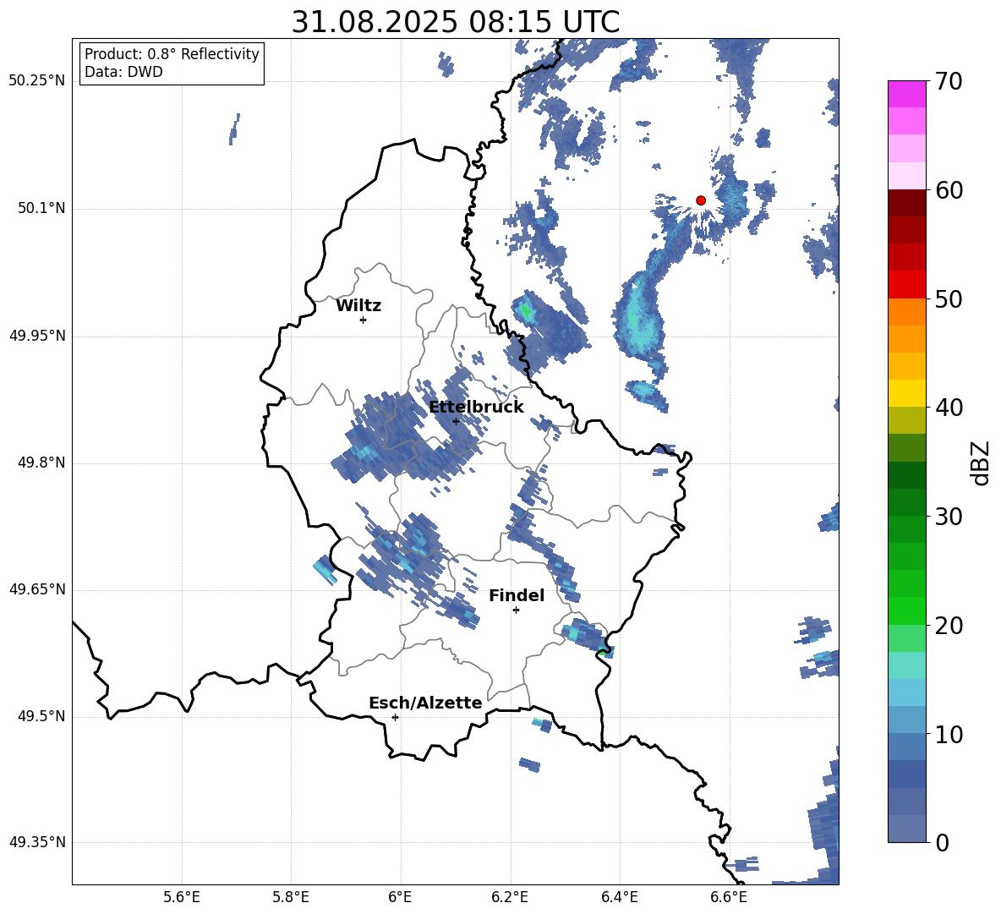Click the colorbar value 30

click(x=949, y=517)
